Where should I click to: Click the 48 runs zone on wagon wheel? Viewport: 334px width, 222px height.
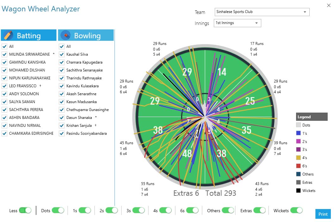(187, 153)
